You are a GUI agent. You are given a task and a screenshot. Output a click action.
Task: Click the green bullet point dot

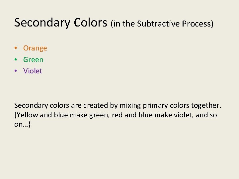coord(16,60)
